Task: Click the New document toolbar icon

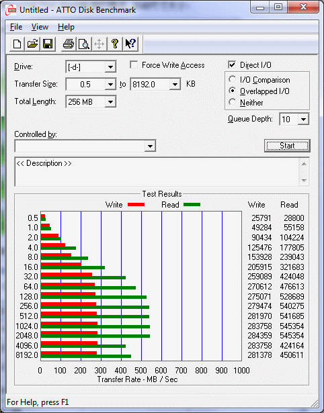Action: 17,44
